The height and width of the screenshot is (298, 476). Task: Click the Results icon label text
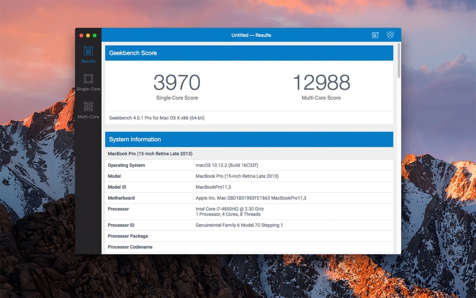tap(88, 61)
